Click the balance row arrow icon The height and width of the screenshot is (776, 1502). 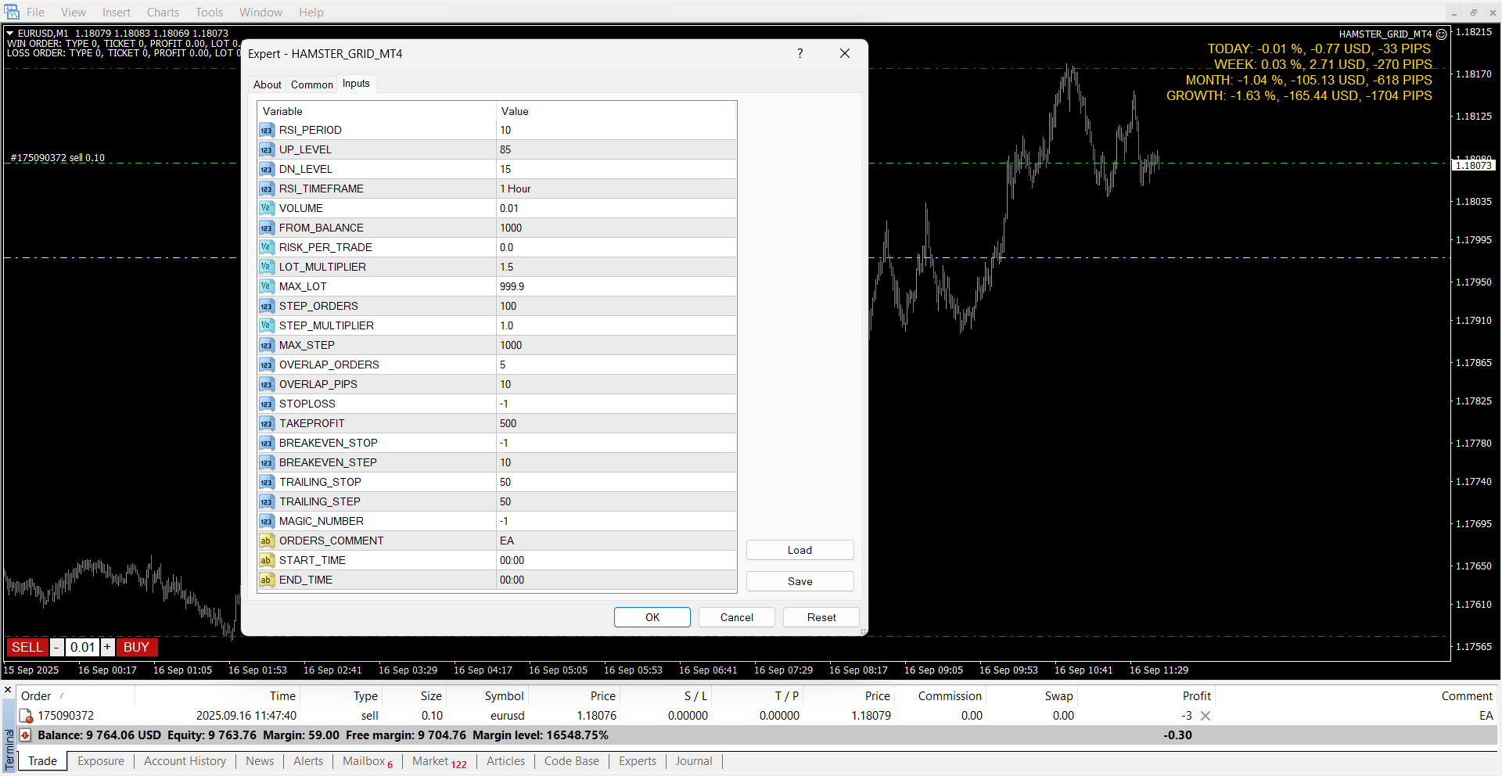(x=26, y=735)
